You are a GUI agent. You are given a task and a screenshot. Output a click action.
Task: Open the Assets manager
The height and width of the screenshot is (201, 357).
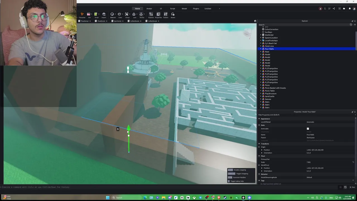point(173,15)
